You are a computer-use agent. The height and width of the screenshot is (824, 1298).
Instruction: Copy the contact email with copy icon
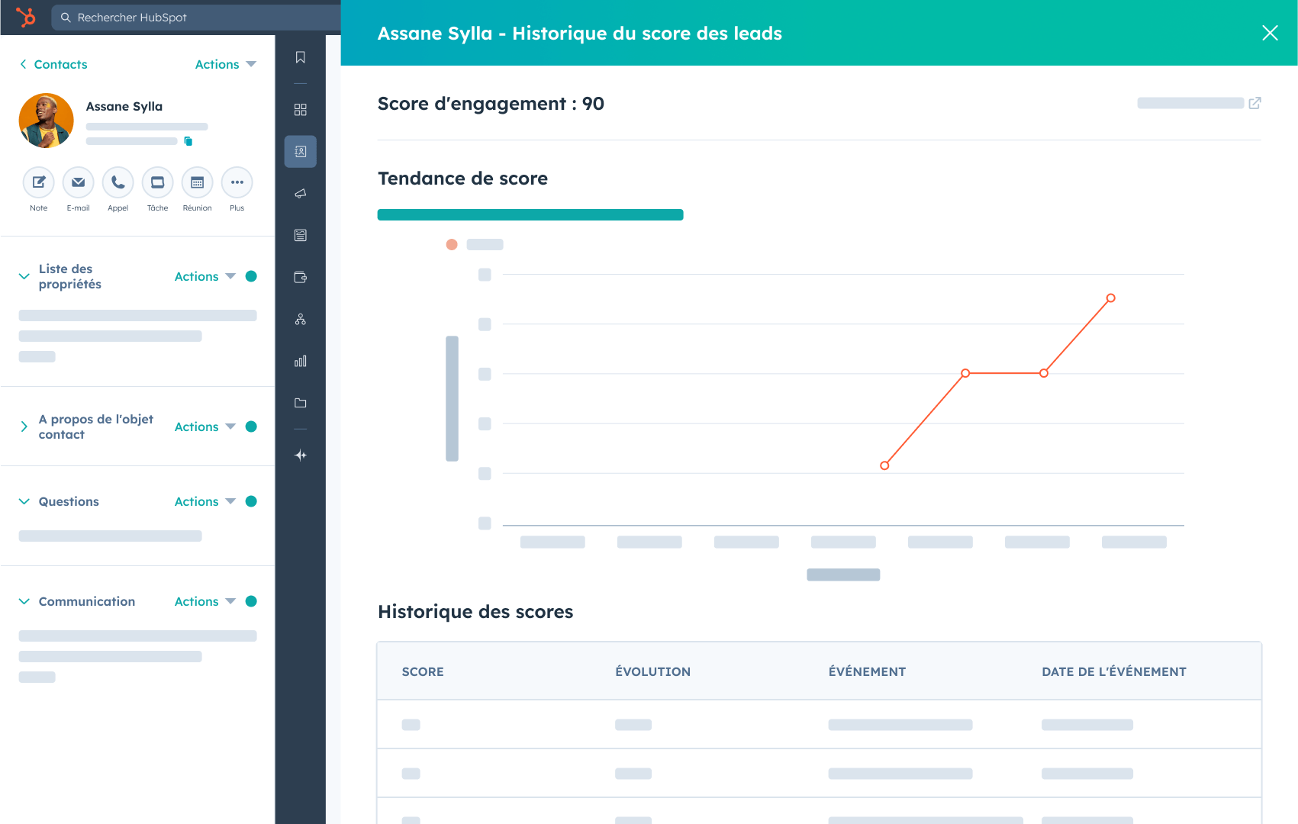point(188,141)
